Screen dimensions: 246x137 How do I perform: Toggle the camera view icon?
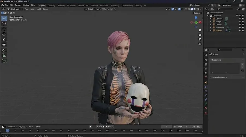click(x=200, y=39)
